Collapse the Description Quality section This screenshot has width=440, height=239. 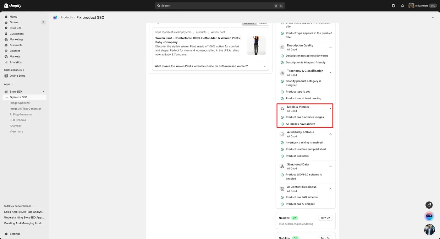click(x=330, y=47)
